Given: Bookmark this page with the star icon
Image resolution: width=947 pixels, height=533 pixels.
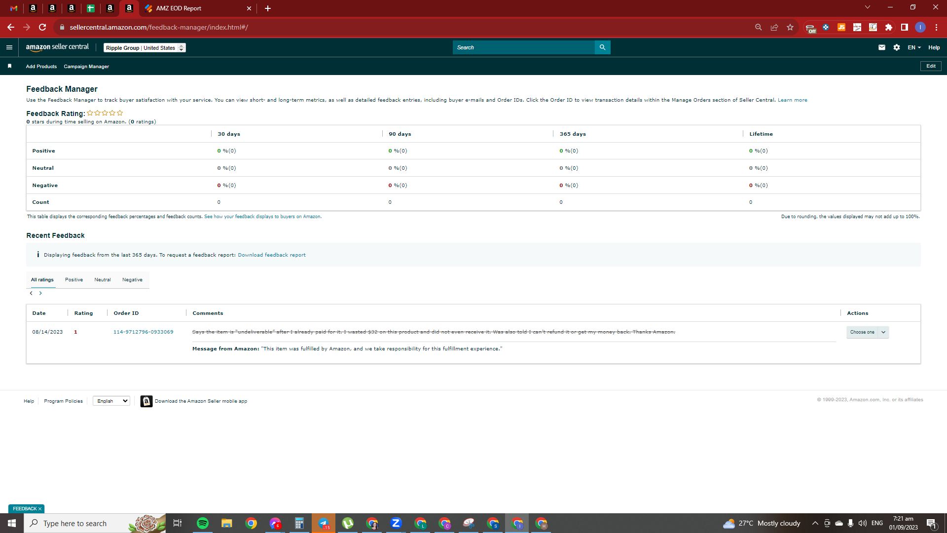Looking at the screenshot, I should (x=790, y=27).
